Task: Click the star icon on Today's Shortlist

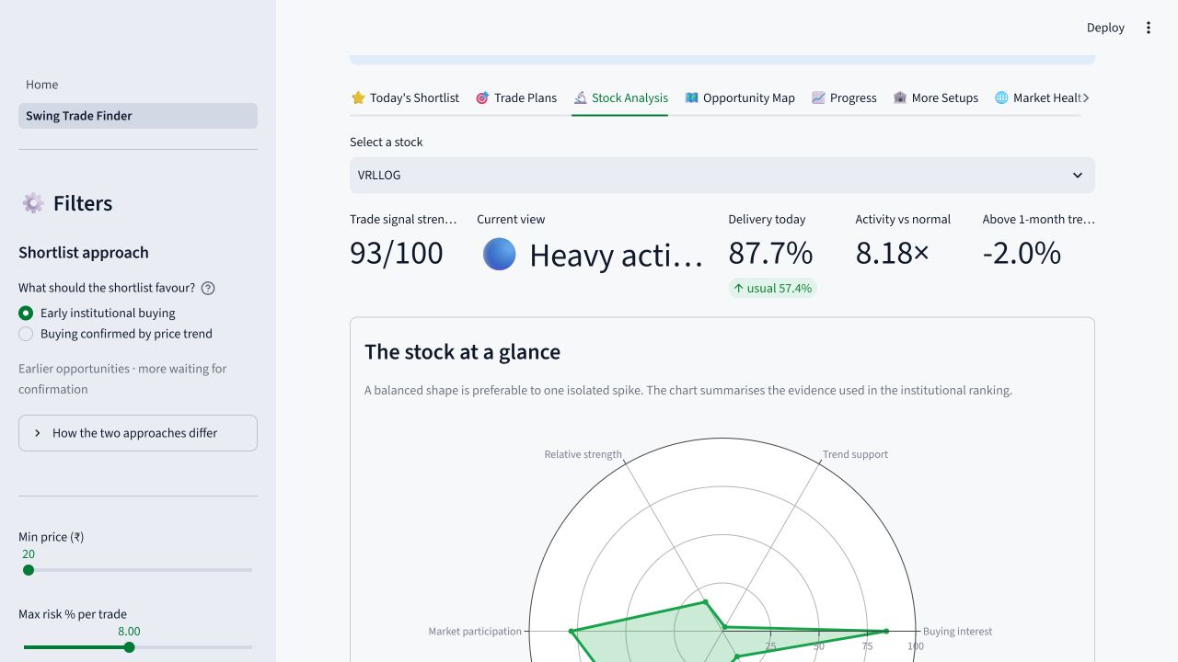Action: 358,97
